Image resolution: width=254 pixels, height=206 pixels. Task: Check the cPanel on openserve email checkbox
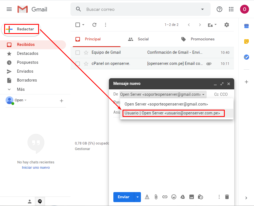(78, 64)
